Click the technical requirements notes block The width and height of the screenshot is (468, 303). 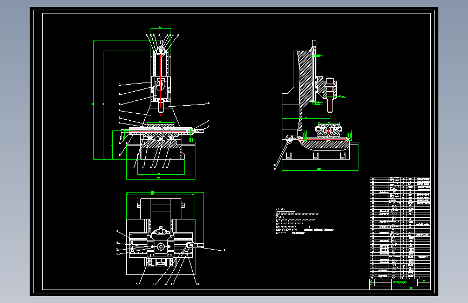304,221
